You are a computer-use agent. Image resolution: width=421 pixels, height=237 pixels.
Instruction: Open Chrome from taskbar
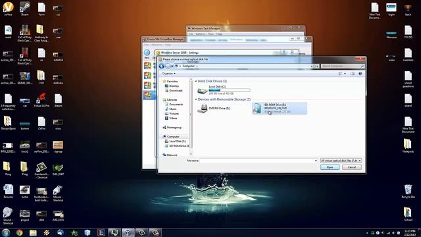click(x=19, y=232)
